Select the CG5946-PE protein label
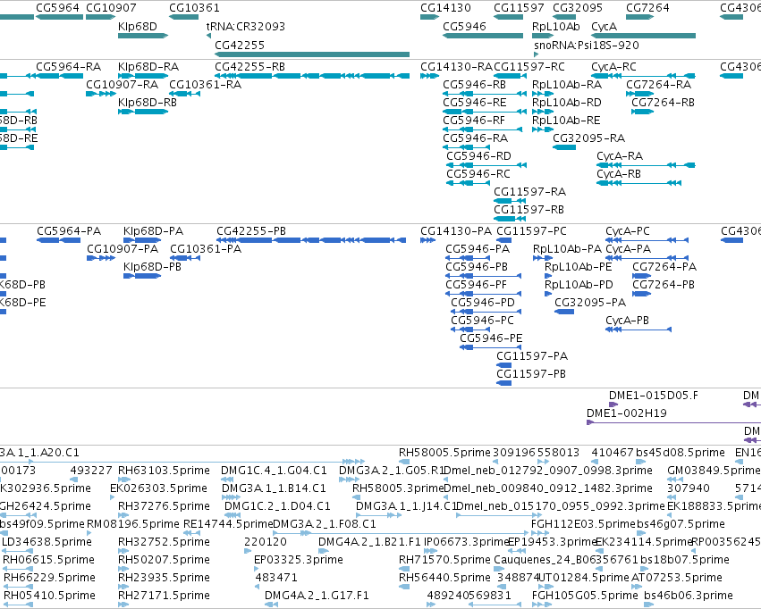761x609 pixels. click(x=491, y=338)
